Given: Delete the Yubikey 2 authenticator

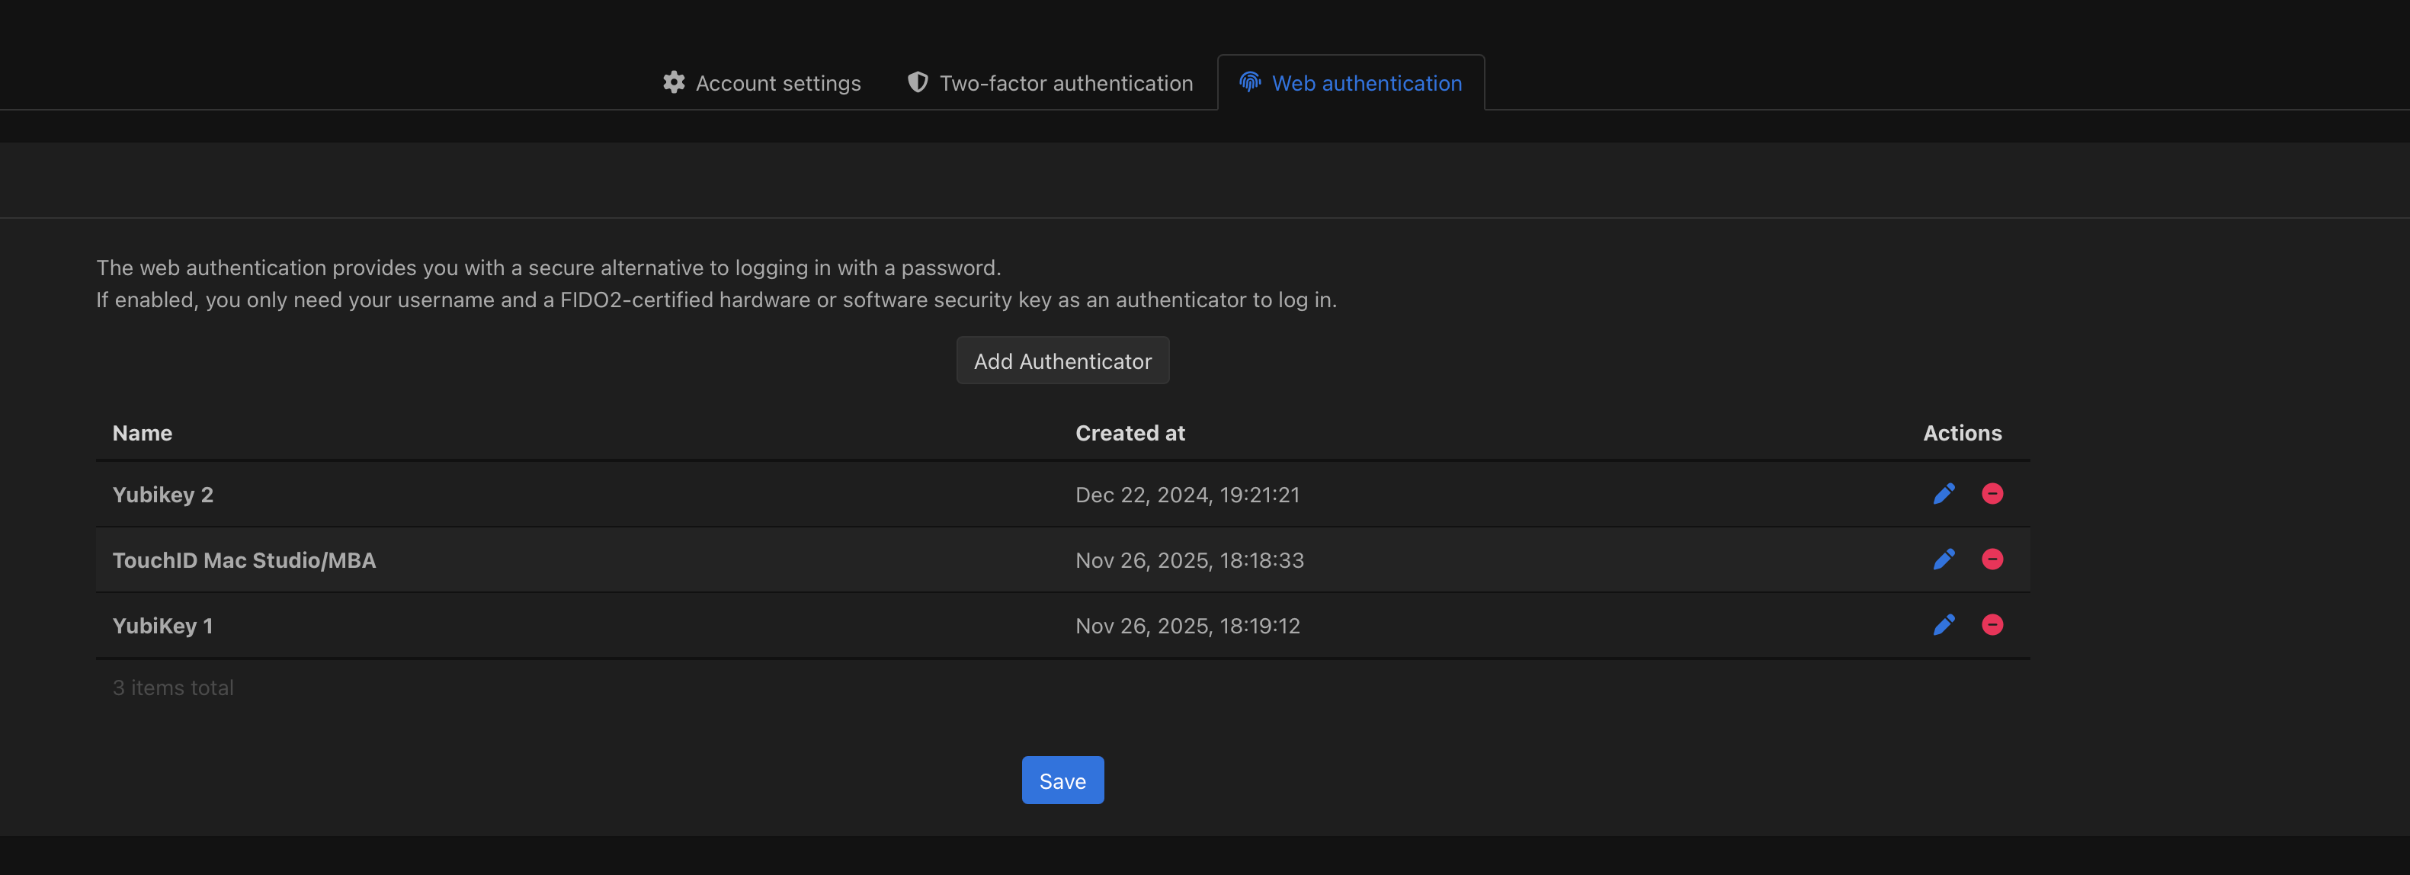Looking at the screenshot, I should click(1992, 494).
